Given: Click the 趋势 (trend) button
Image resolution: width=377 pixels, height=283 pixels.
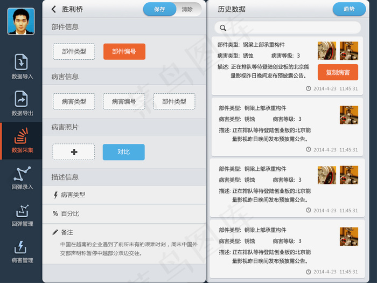Looking at the screenshot, I should [x=348, y=9].
